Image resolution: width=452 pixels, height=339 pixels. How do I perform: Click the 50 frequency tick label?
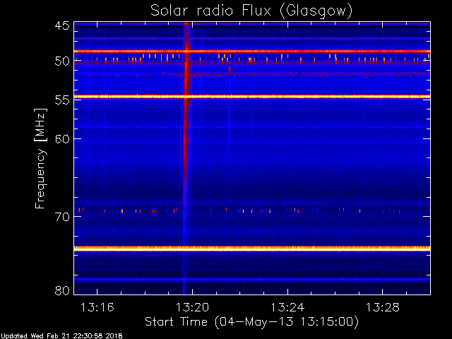(62, 61)
